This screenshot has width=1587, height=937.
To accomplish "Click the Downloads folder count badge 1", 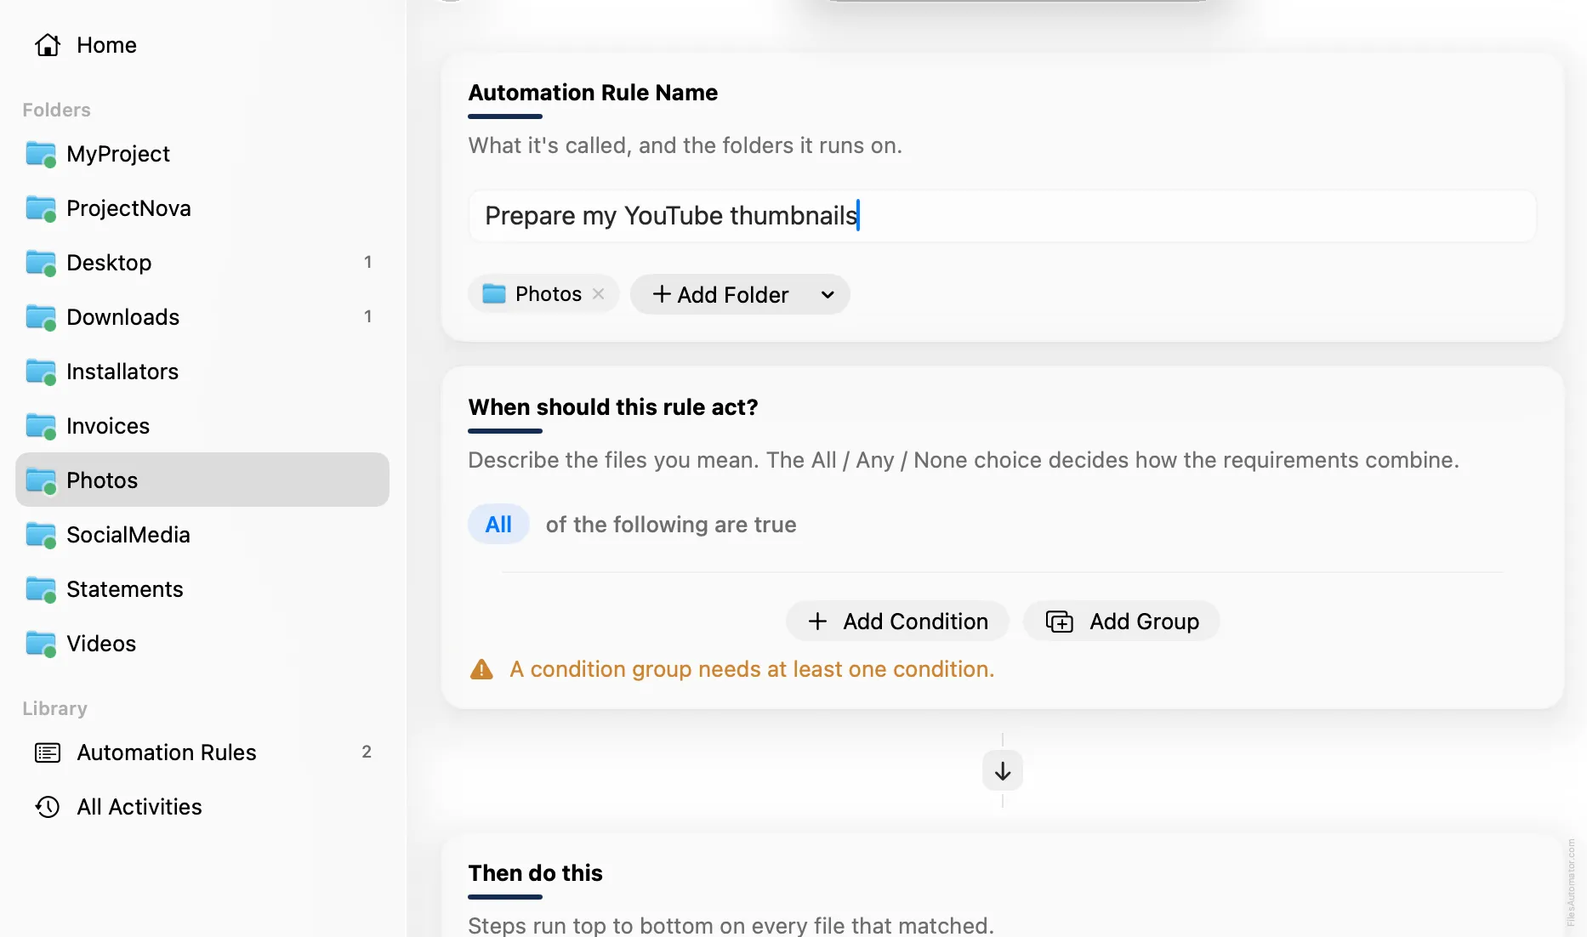I will (x=367, y=316).
